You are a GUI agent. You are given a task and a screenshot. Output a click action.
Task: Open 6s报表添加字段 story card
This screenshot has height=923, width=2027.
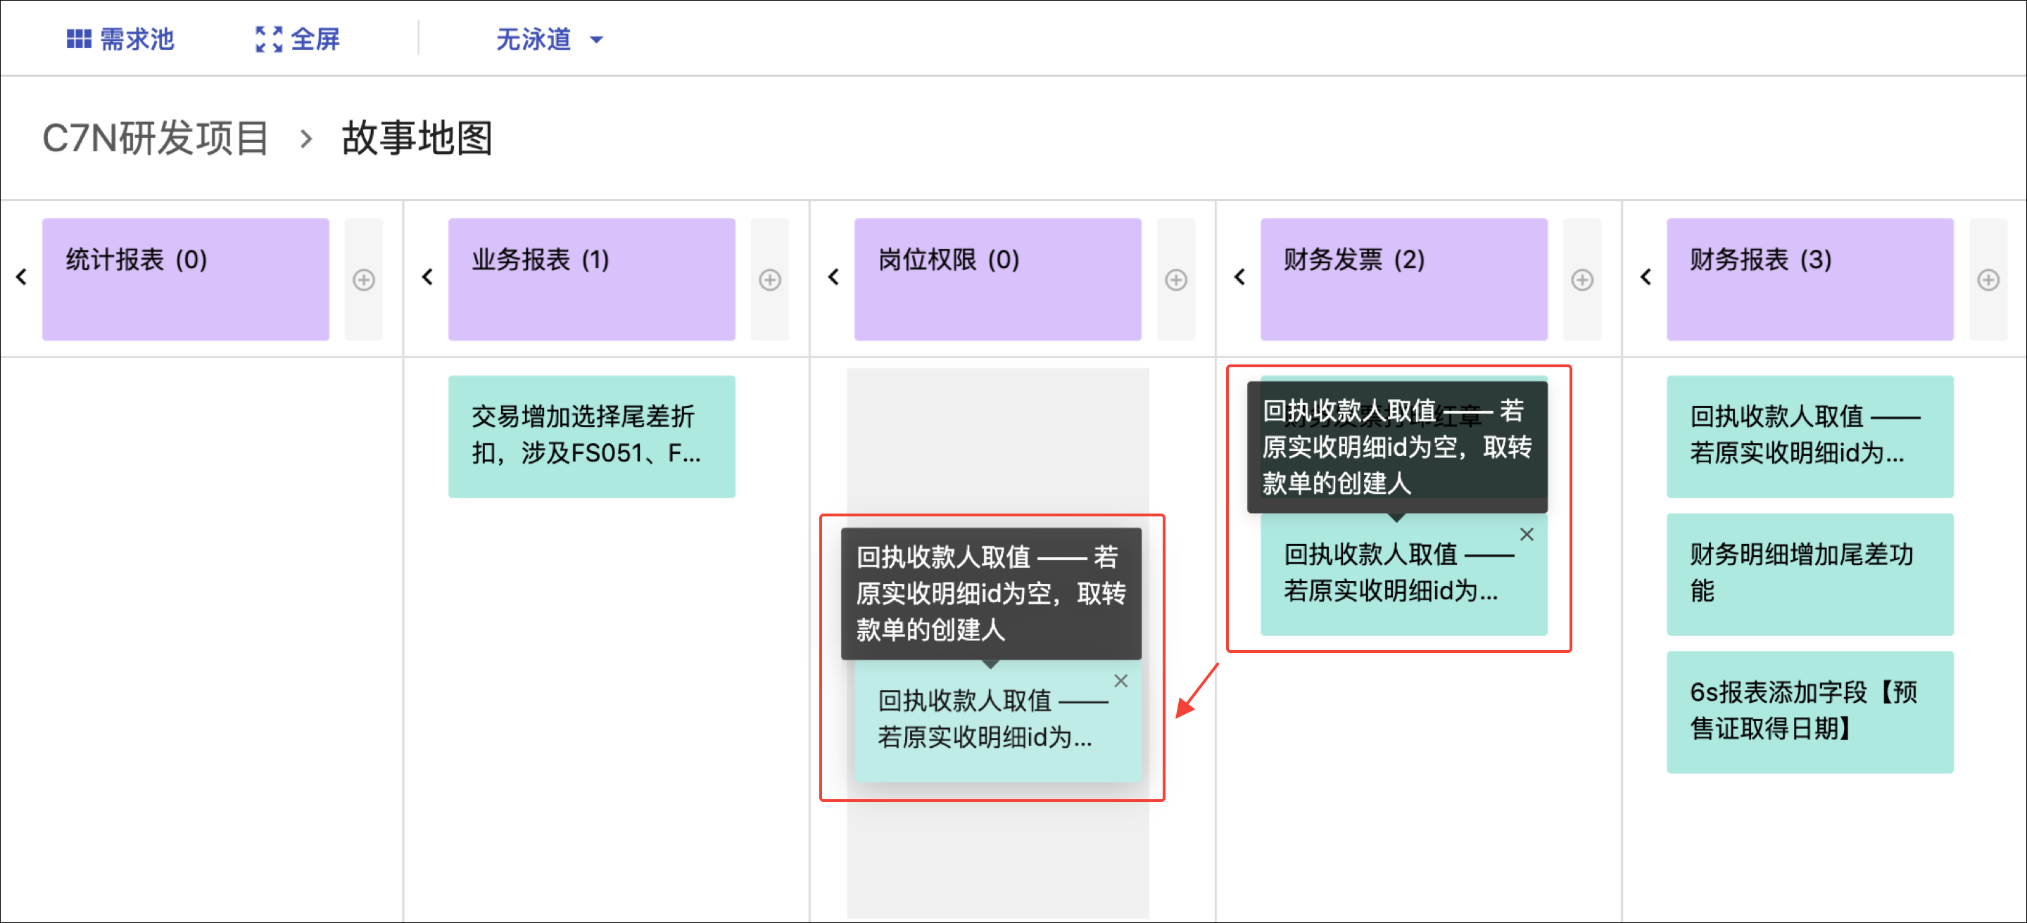tap(1810, 711)
